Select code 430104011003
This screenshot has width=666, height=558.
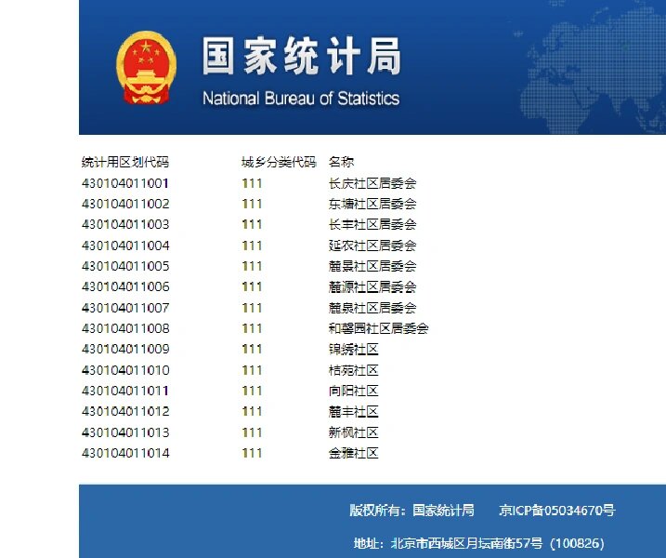click(125, 224)
